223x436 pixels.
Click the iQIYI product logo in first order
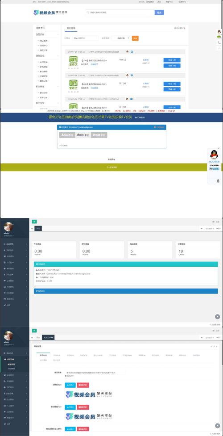(x=73, y=61)
